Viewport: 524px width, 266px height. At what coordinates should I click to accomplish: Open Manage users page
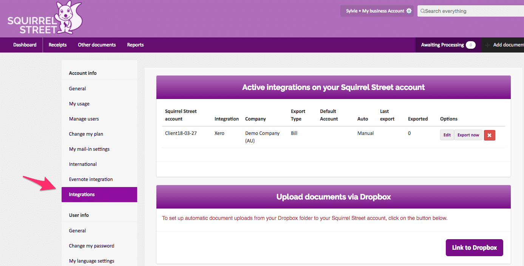click(x=84, y=119)
